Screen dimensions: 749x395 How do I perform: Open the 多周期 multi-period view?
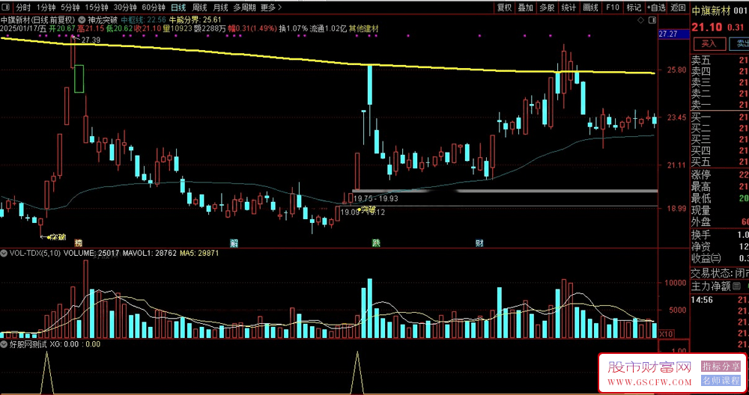[245, 7]
